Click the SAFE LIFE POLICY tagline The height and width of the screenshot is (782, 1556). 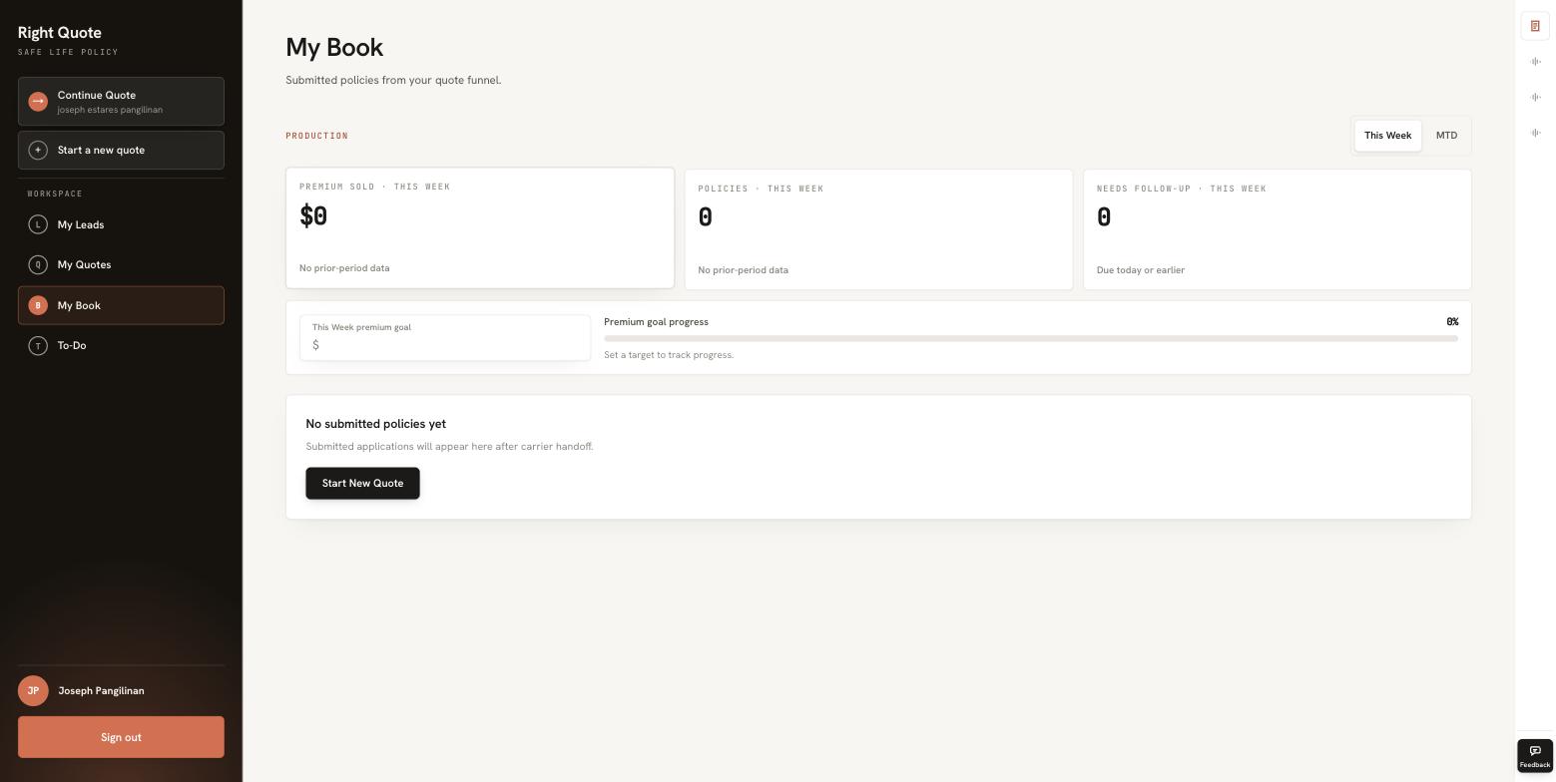[68, 52]
